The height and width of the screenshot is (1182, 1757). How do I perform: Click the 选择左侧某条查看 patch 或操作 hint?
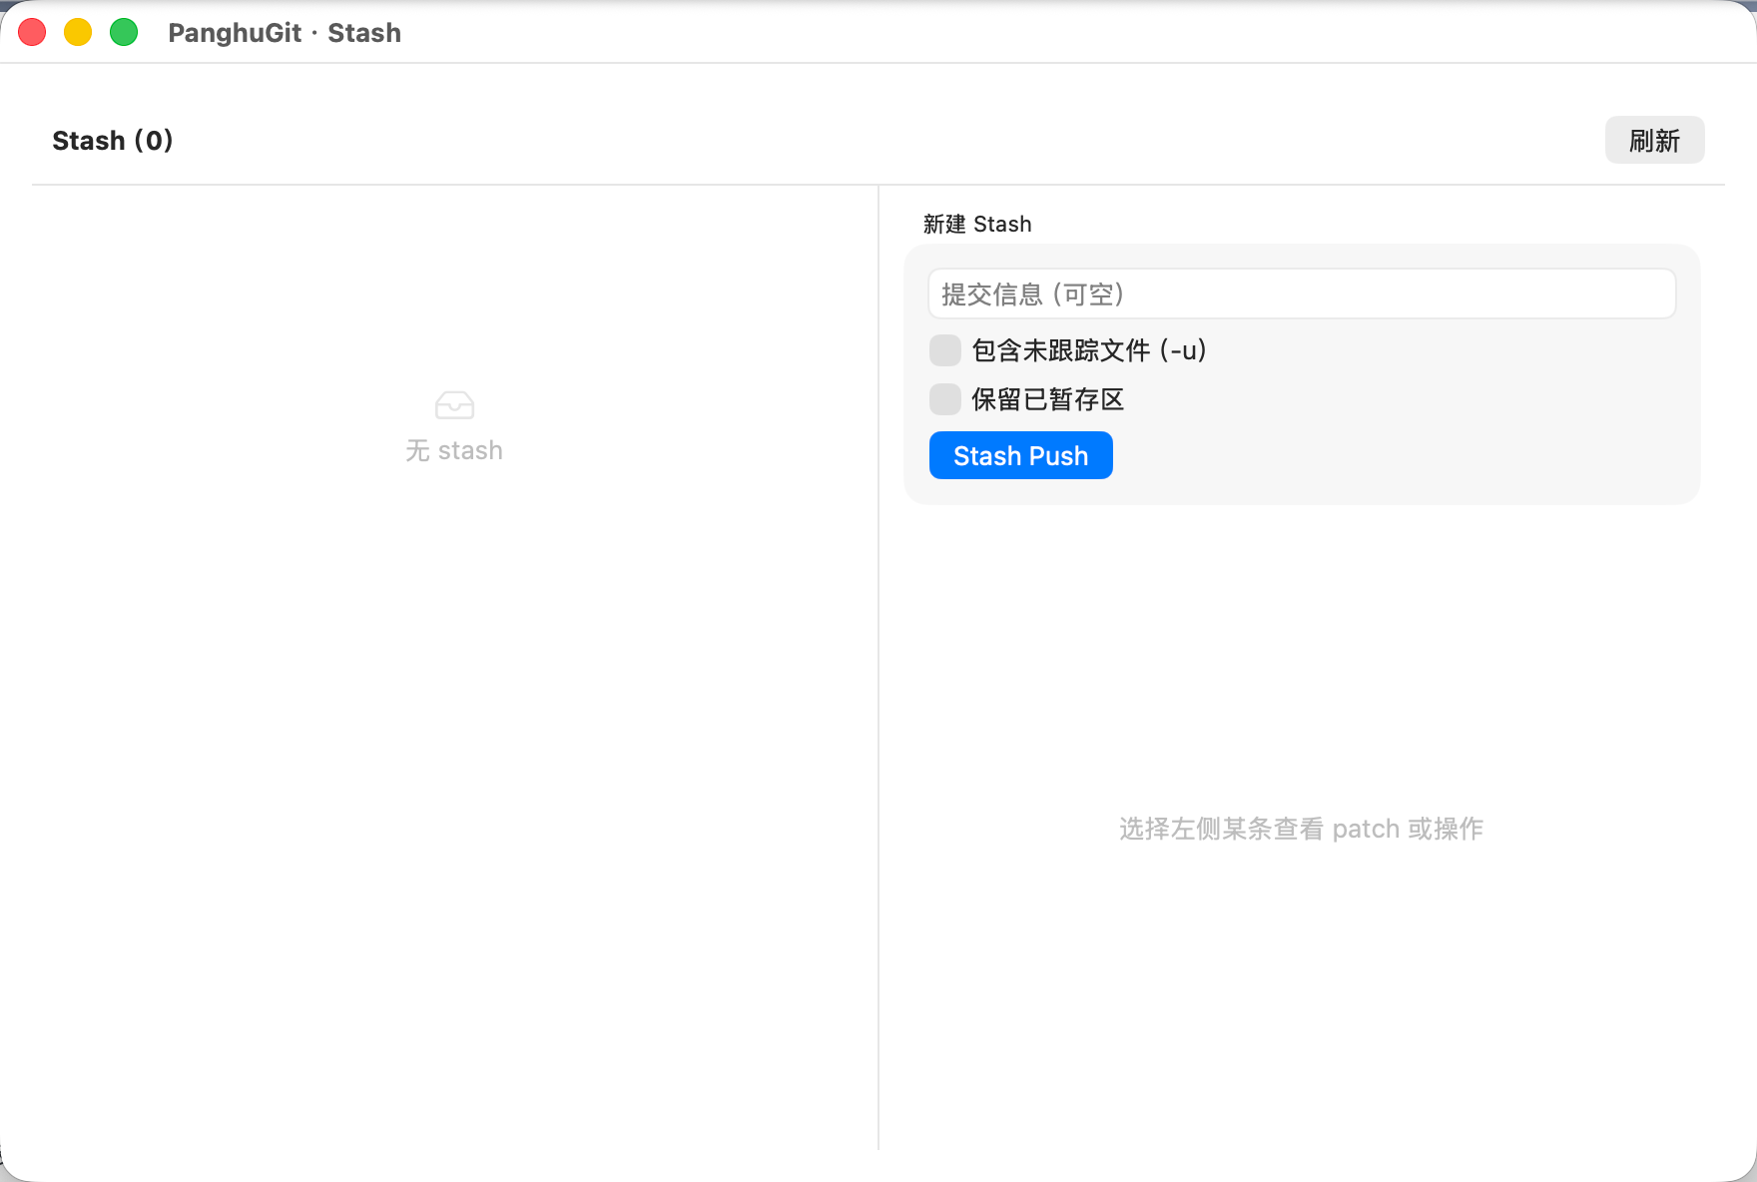(x=1301, y=829)
